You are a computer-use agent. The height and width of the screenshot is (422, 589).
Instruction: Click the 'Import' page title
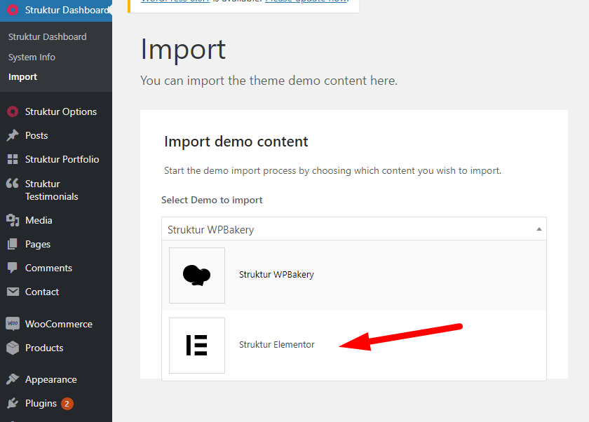[183, 50]
